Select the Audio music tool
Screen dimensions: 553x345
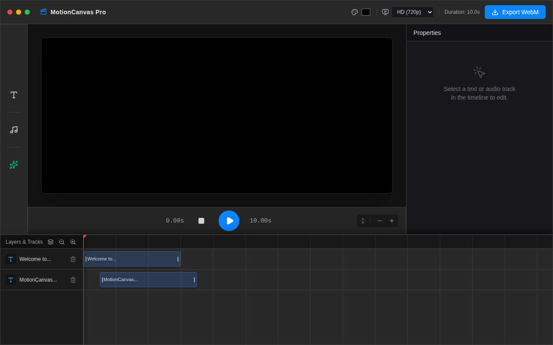[14, 130]
